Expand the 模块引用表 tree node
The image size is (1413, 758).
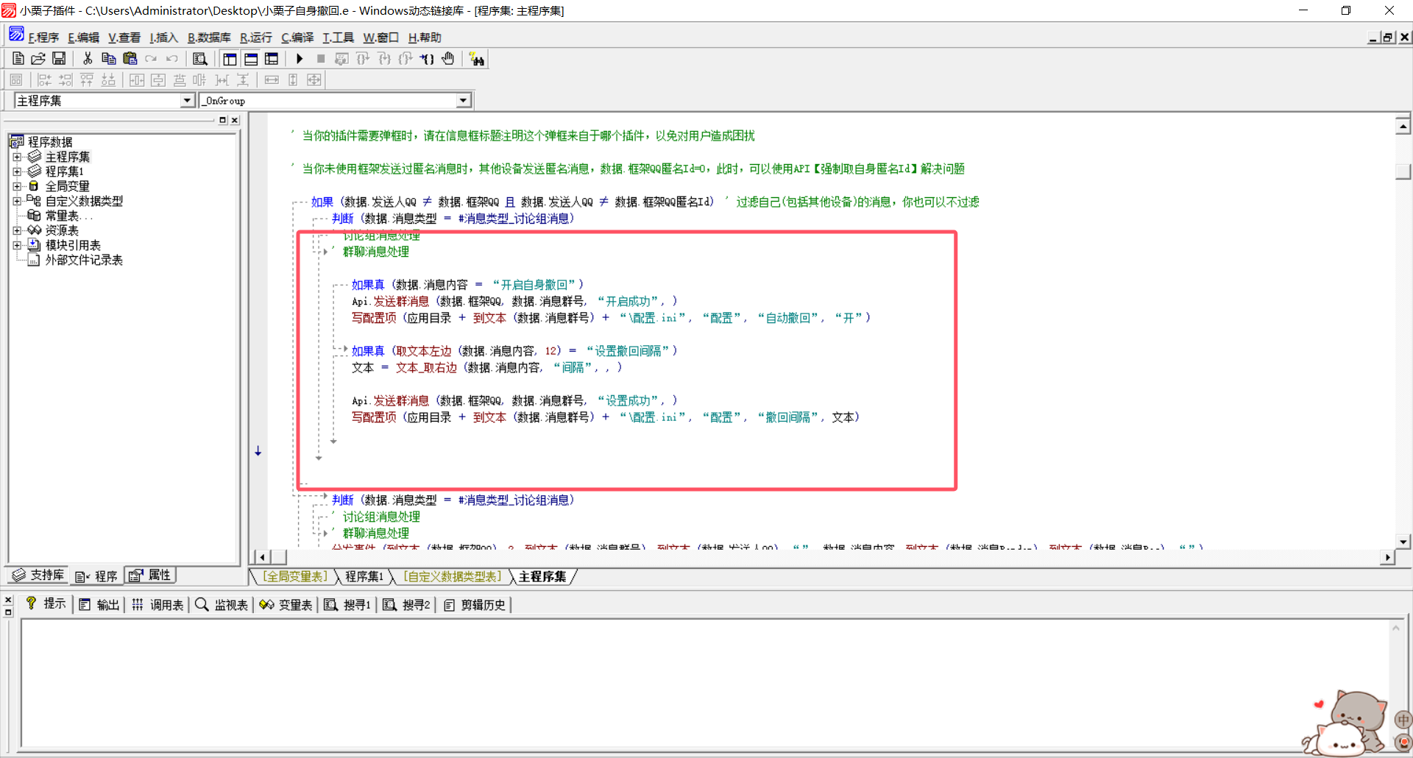point(17,245)
